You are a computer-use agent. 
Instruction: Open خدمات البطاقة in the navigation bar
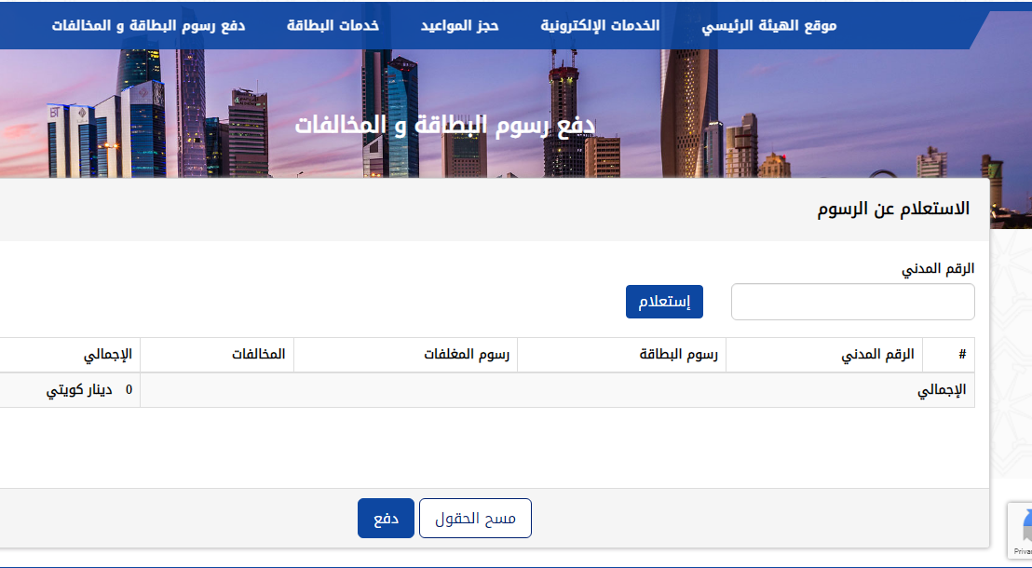tap(333, 25)
